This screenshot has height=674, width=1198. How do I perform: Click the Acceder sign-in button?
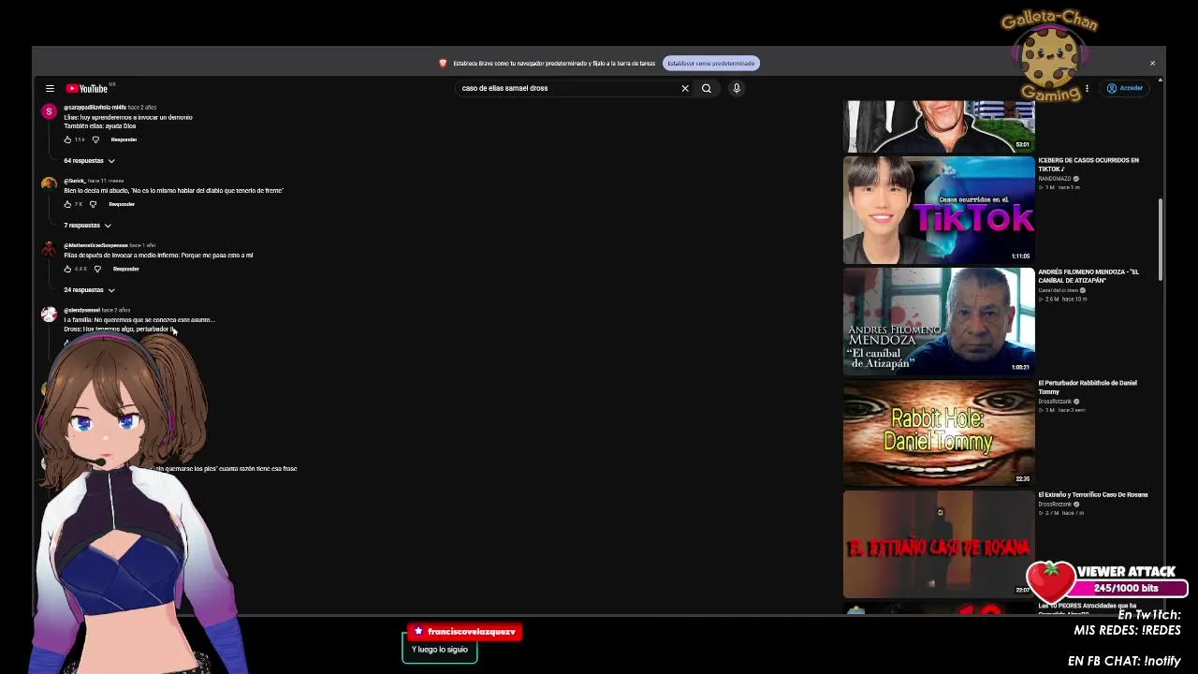[x=1125, y=88]
